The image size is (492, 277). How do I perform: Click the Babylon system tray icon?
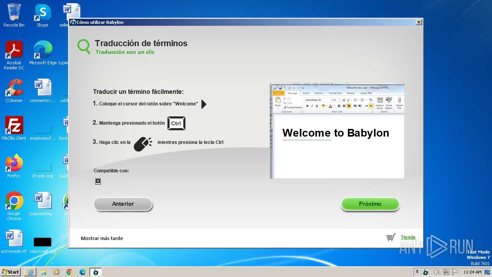click(426, 272)
